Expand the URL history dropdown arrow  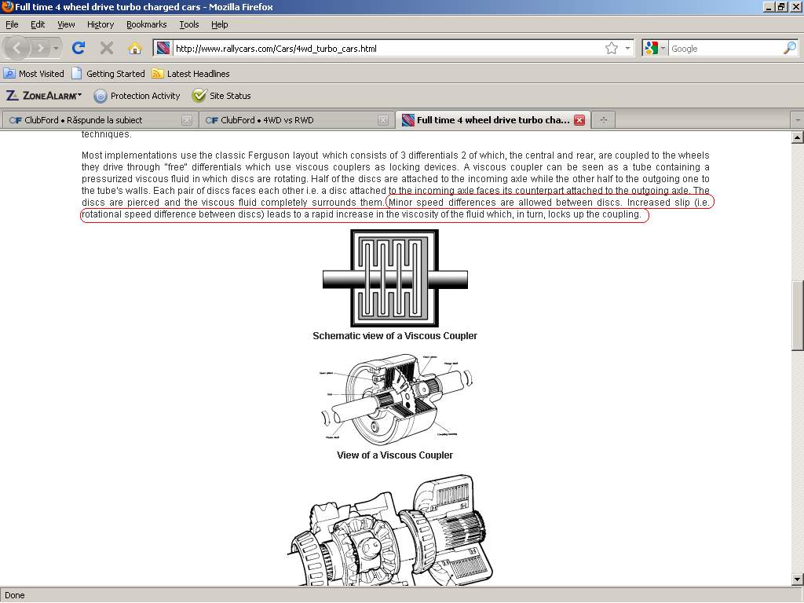[x=627, y=48]
